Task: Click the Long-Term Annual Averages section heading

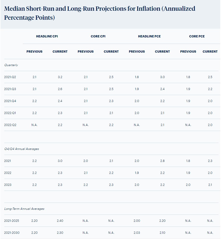Action: 24,209
